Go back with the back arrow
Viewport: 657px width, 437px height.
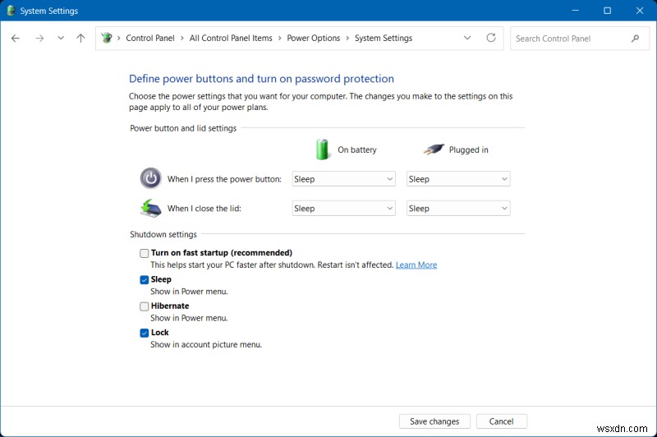16,38
